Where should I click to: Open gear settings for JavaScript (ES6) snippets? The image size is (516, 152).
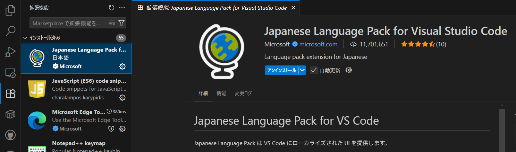[122, 98]
